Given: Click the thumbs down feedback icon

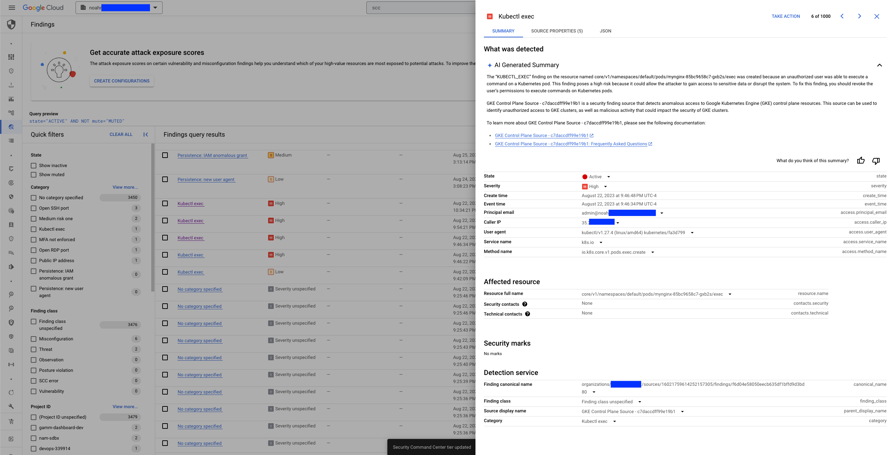Looking at the screenshot, I should click(x=876, y=160).
